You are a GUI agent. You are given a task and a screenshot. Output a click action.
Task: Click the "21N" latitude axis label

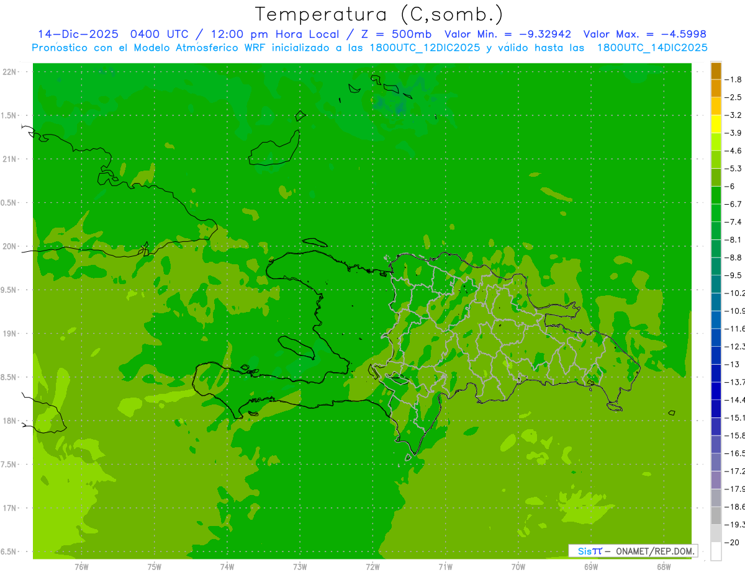click(9, 159)
